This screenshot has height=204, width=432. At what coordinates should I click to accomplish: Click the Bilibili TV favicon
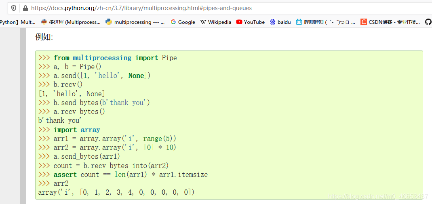(299, 22)
